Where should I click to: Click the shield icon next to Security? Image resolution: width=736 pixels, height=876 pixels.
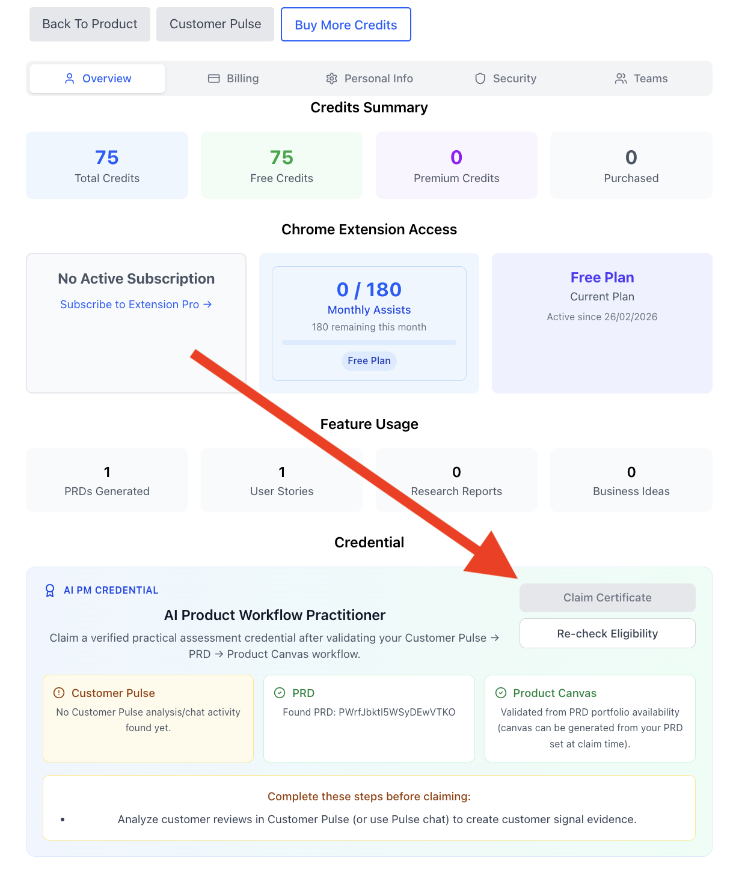tap(480, 78)
